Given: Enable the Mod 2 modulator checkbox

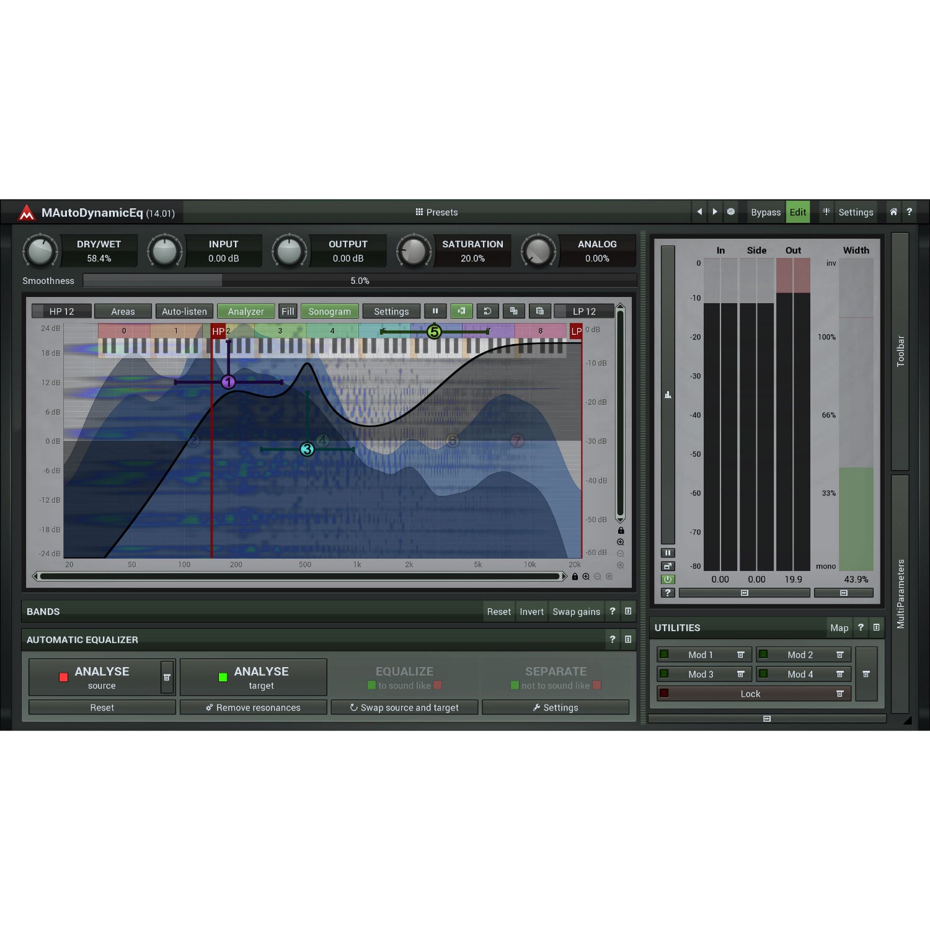Looking at the screenshot, I should [x=763, y=654].
